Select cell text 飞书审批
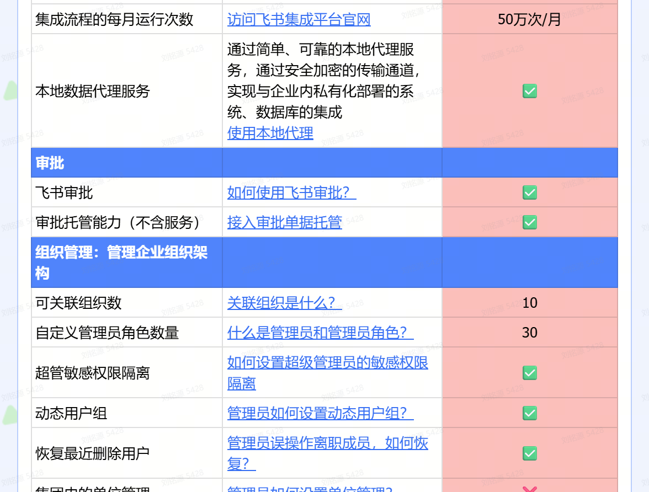The width and height of the screenshot is (649, 492). (64, 192)
